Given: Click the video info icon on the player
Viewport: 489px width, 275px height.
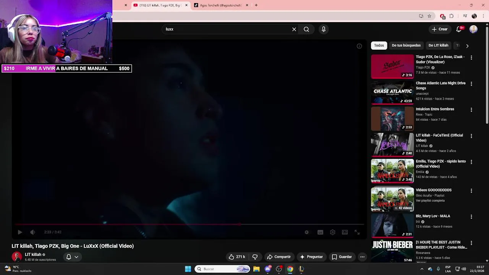Looking at the screenshot, I should 359,46.
